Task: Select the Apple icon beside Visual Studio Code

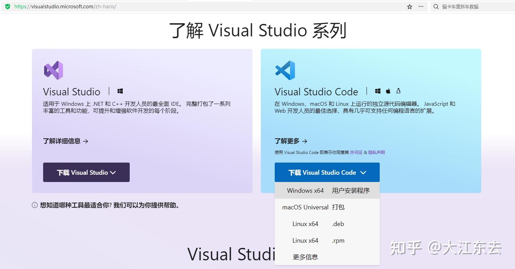Action: coord(388,90)
